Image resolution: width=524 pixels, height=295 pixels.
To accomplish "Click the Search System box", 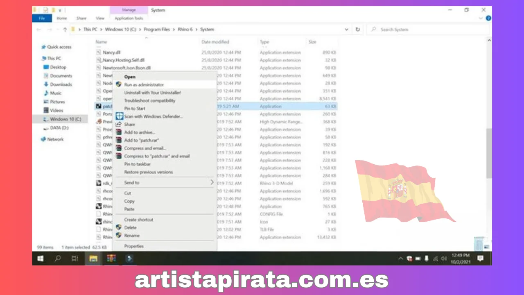I will (x=427, y=29).
